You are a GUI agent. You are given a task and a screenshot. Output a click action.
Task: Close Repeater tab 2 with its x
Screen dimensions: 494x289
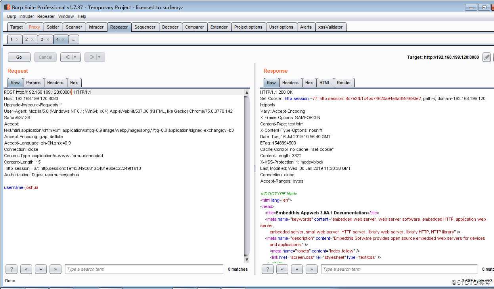tap(32, 40)
